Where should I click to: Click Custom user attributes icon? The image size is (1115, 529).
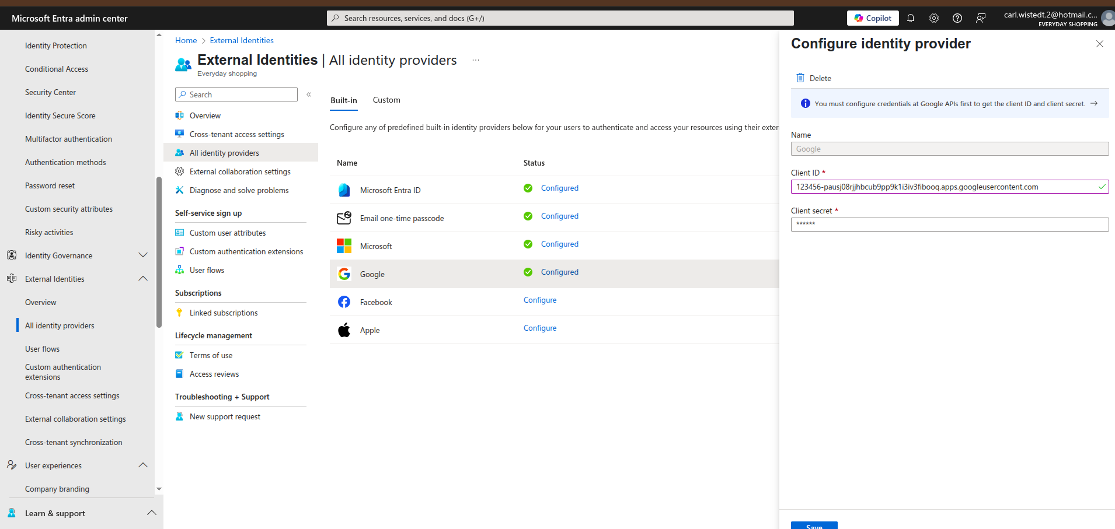pyautogui.click(x=180, y=233)
